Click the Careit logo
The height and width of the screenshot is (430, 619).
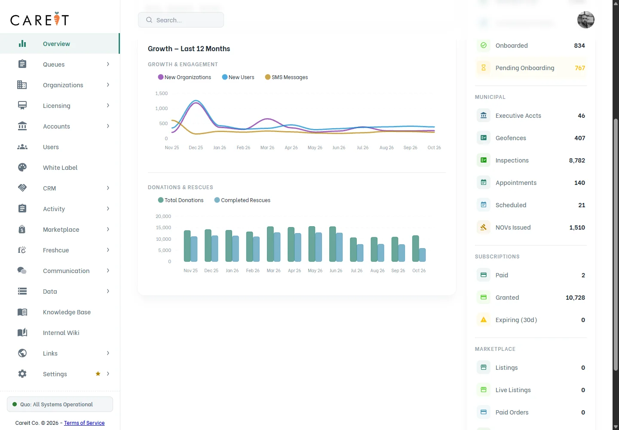click(x=40, y=19)
